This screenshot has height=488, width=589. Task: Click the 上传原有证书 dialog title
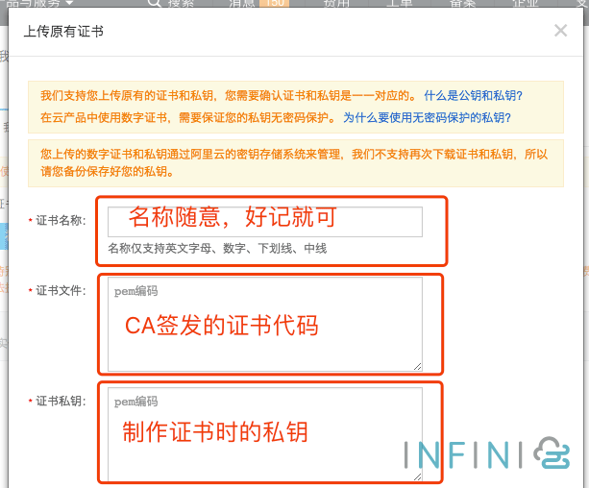(x=63, y=31)
